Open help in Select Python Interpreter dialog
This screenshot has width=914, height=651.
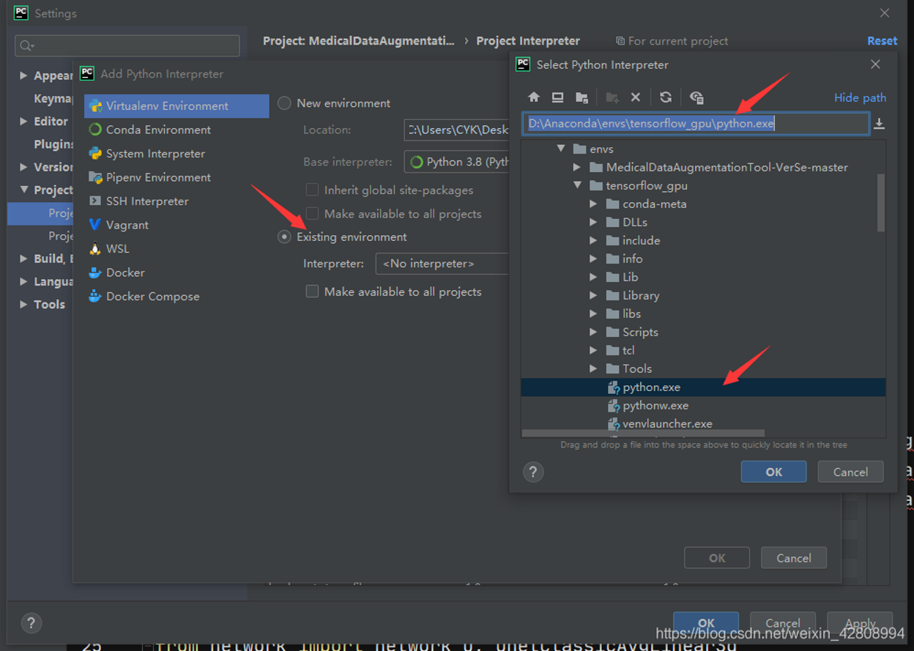point(533,472)
